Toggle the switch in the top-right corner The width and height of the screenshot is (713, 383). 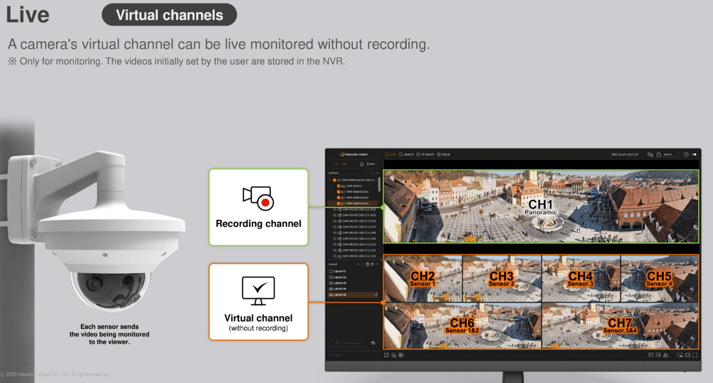pos(694,154)
